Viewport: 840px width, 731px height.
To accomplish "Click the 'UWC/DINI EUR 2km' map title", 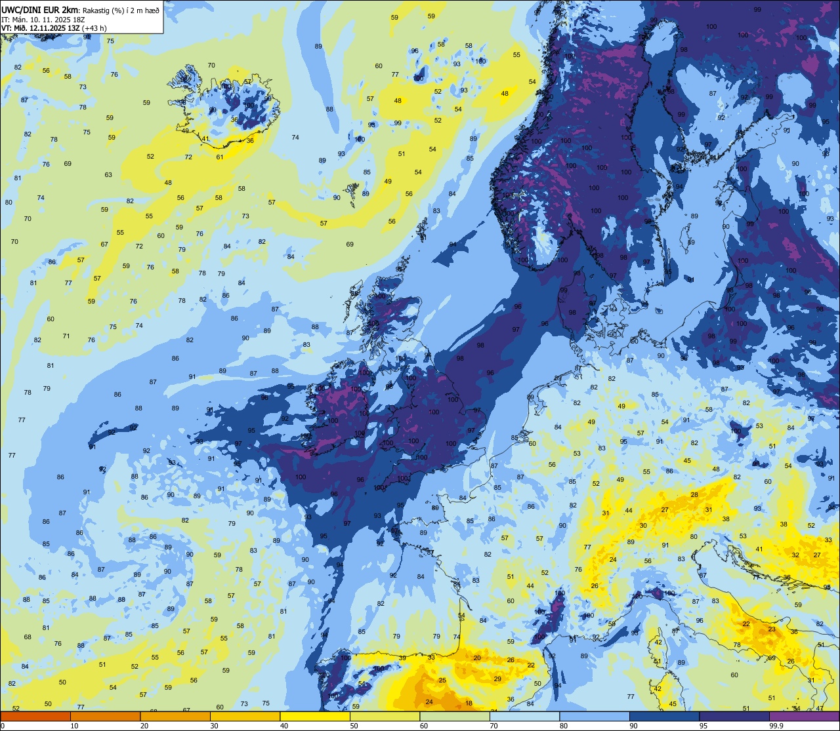I will point(39,9).
